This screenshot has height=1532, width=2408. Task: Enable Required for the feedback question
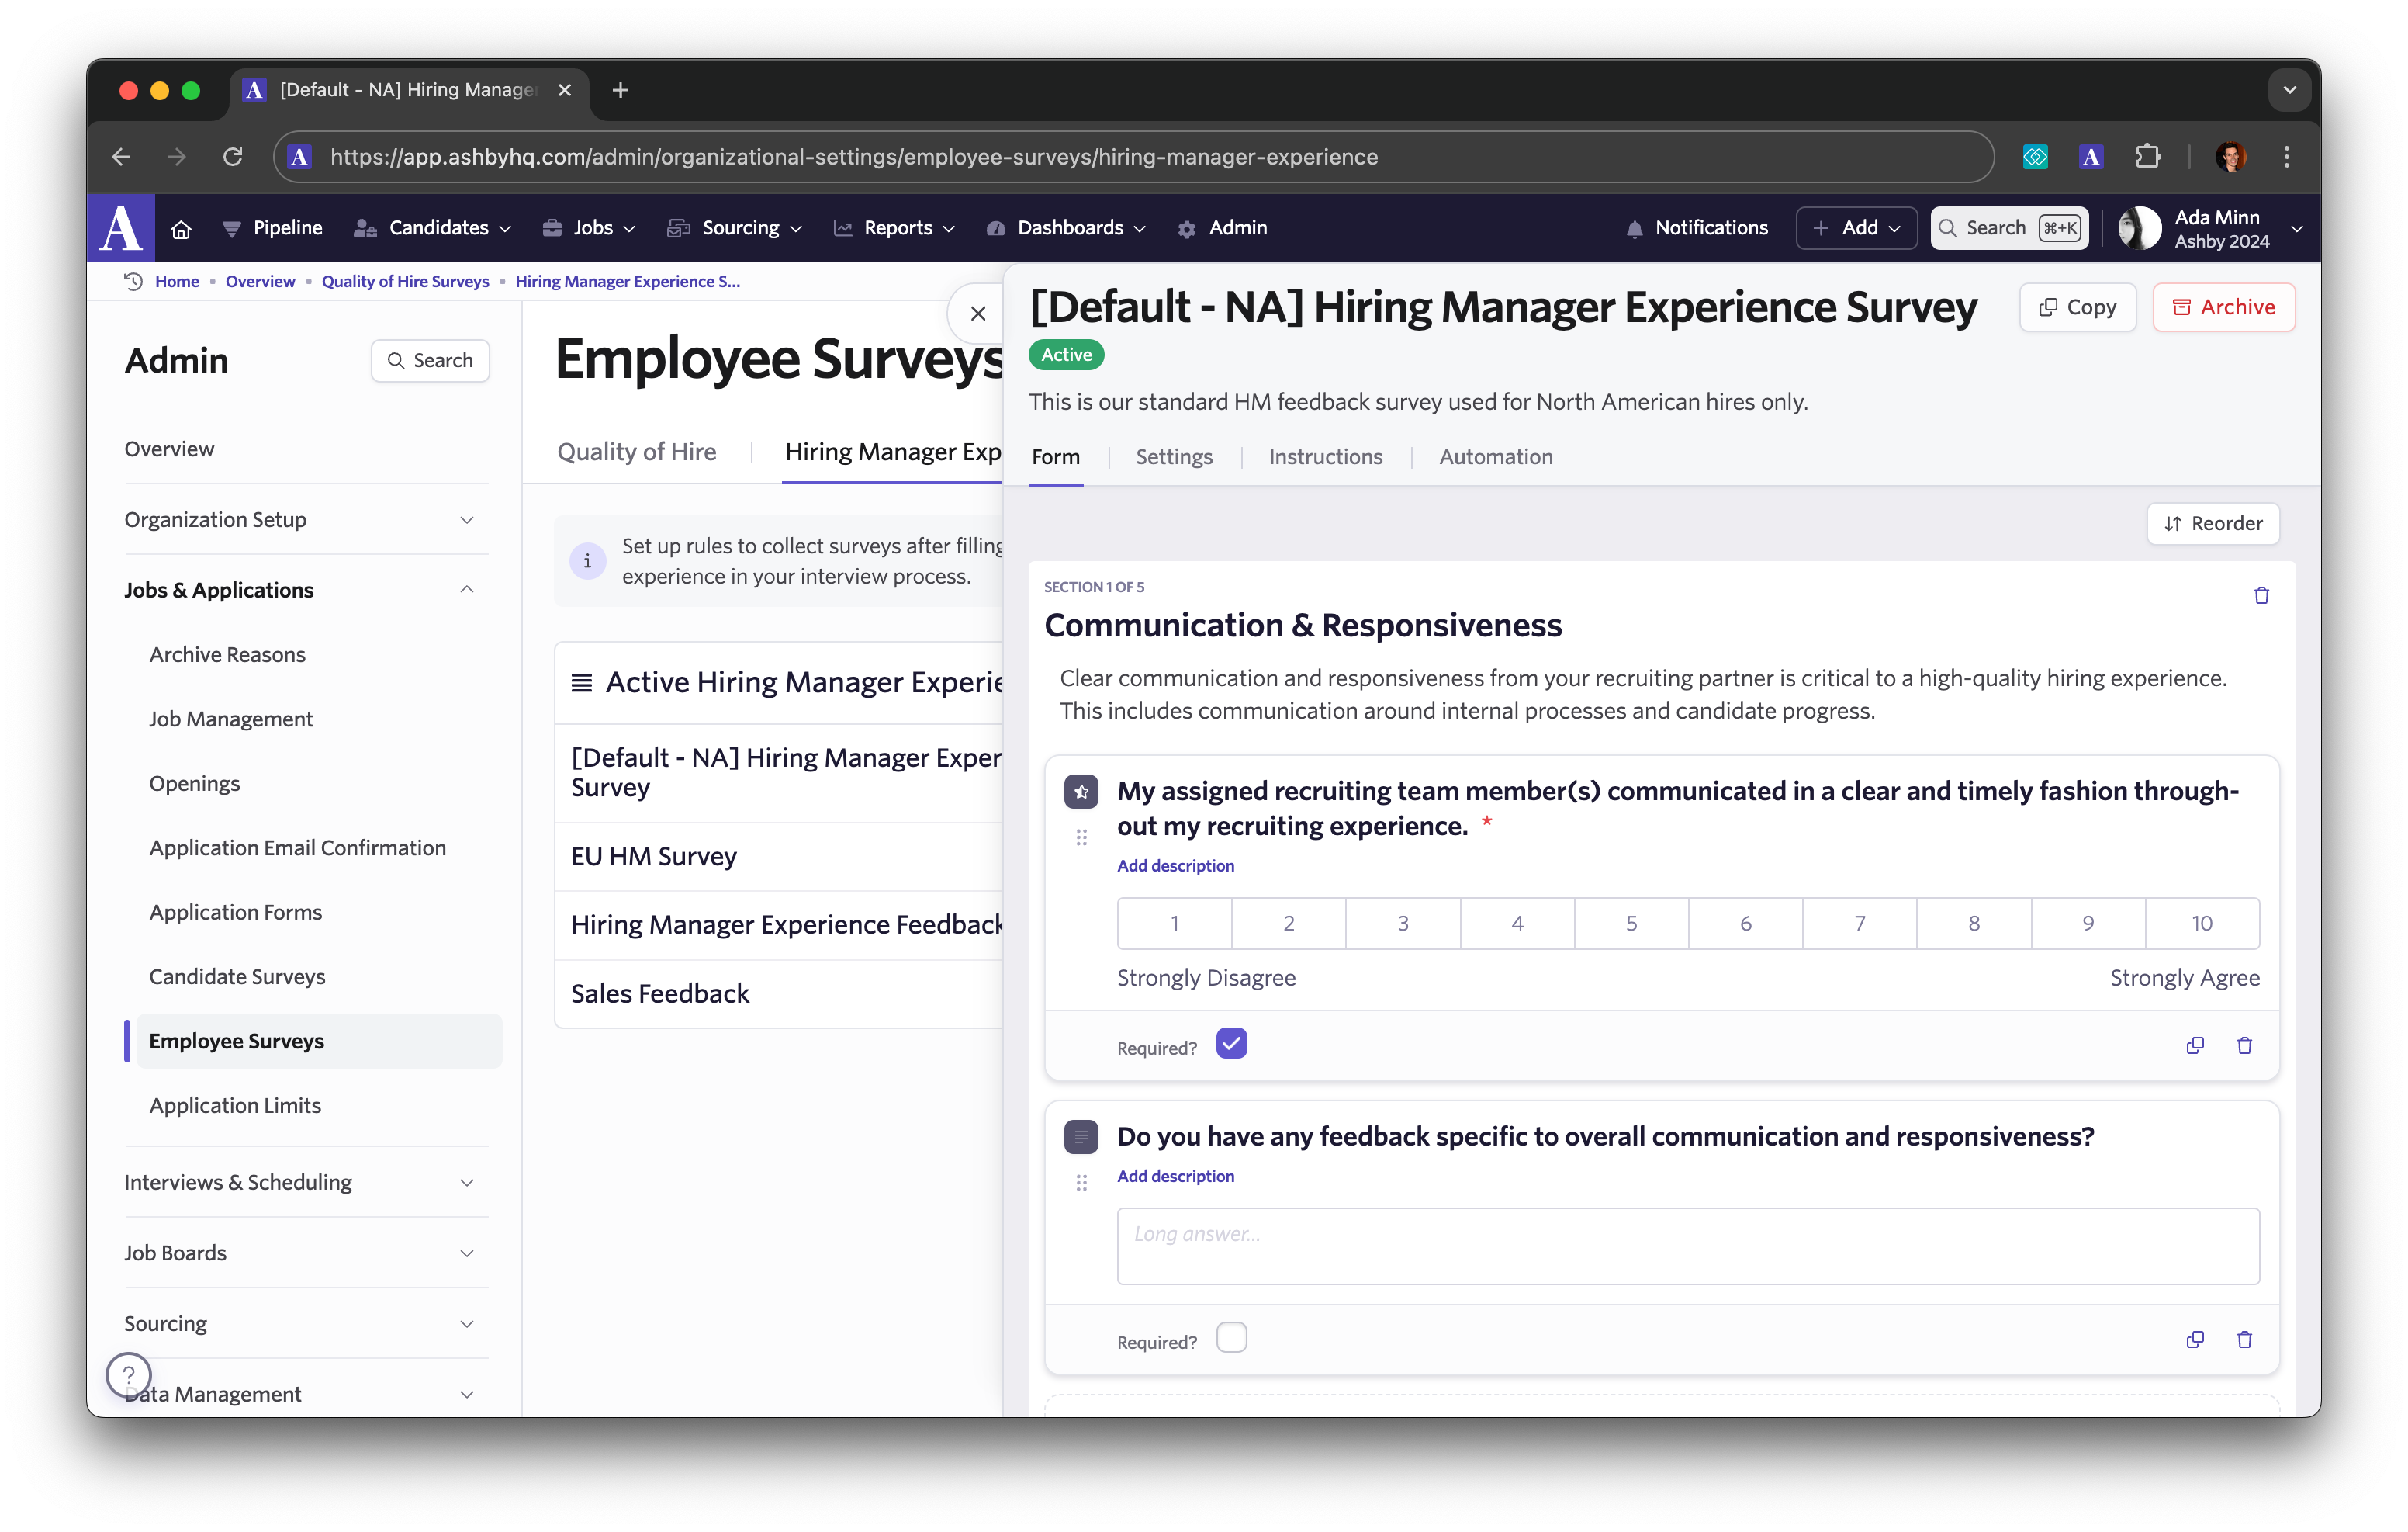click(1231, 1338)
